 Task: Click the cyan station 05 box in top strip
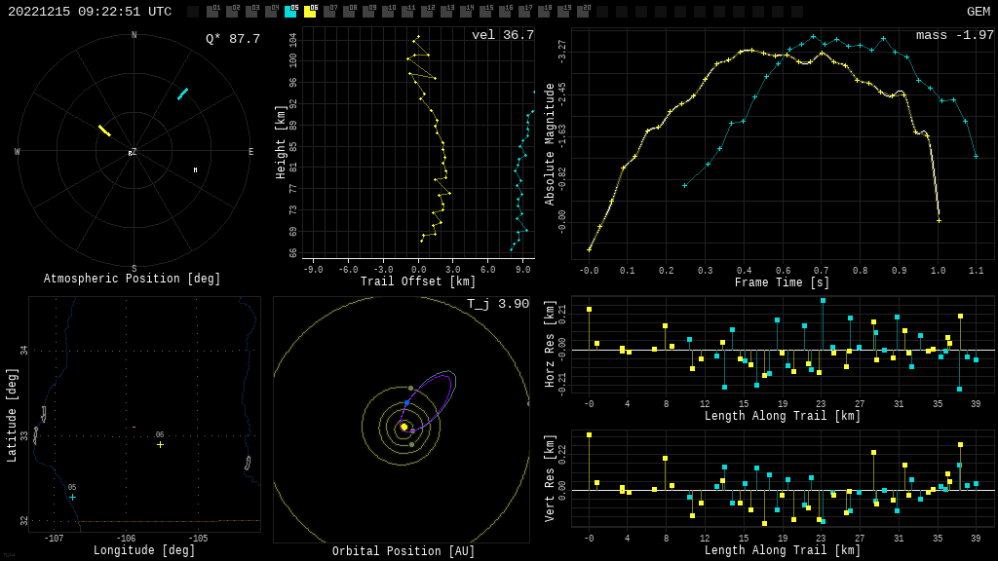tap(290, 12)
